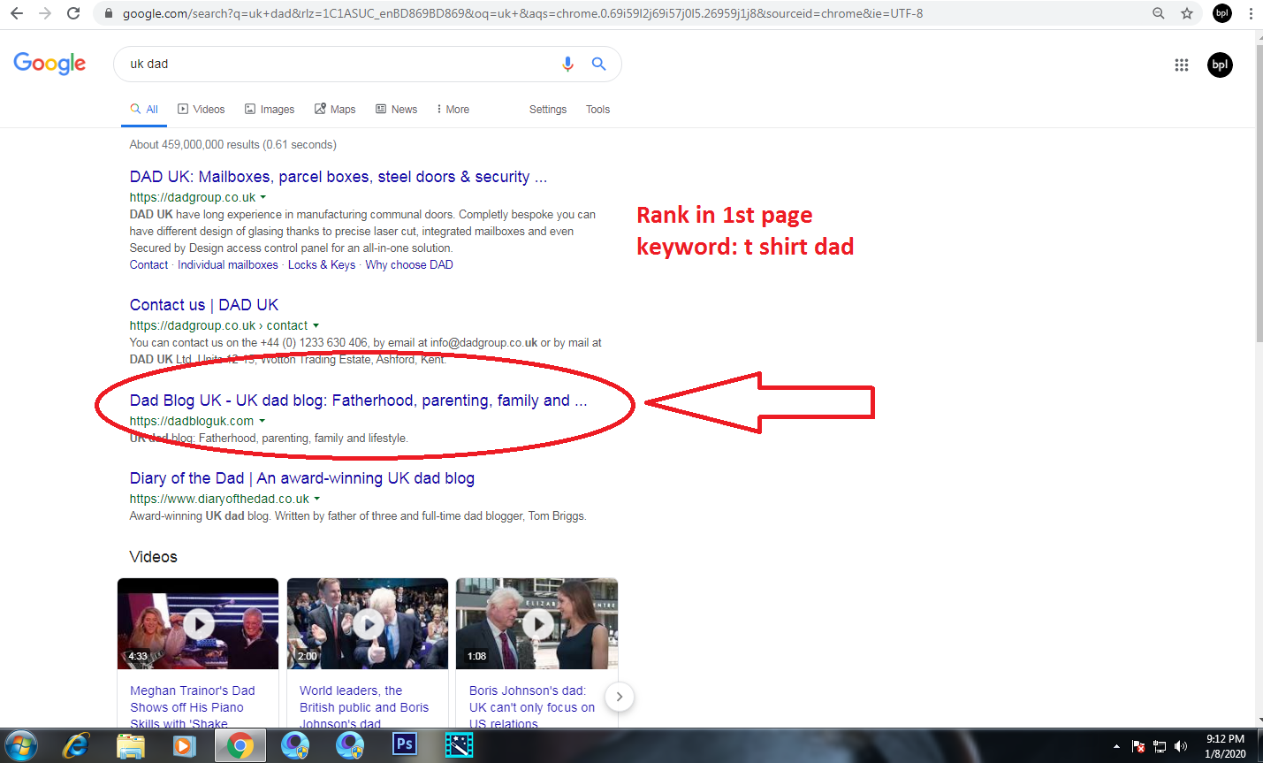1263x763 pixels.
Task: Play the Meghan Trainor's Dad video
Action: (197, 623)
